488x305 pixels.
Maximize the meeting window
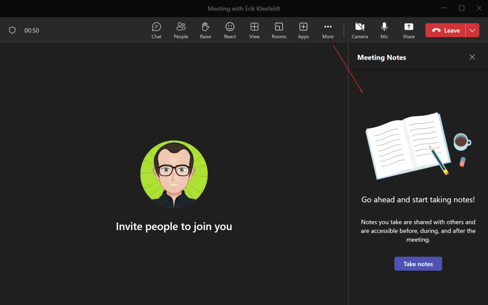click(461, 8)
